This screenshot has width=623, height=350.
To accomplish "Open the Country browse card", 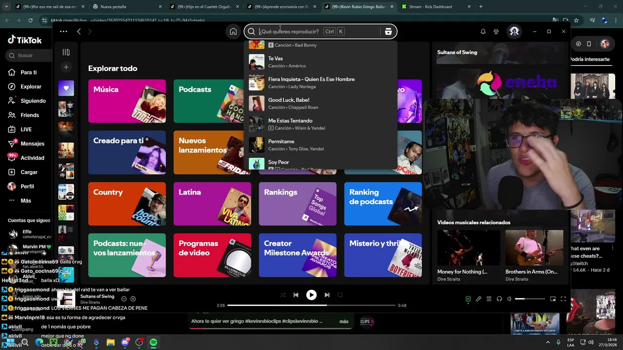I will 127,204.
